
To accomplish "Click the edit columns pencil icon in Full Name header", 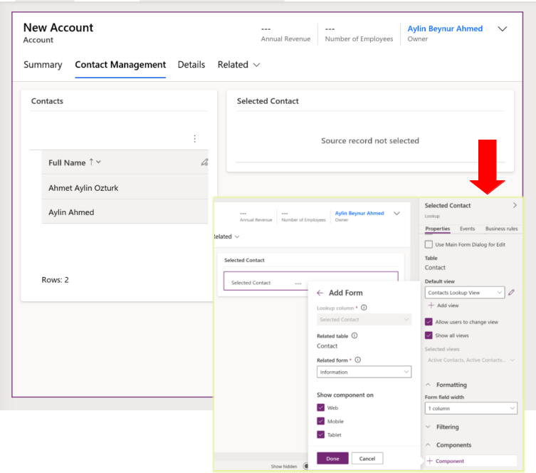I will (x=204, y=162).
